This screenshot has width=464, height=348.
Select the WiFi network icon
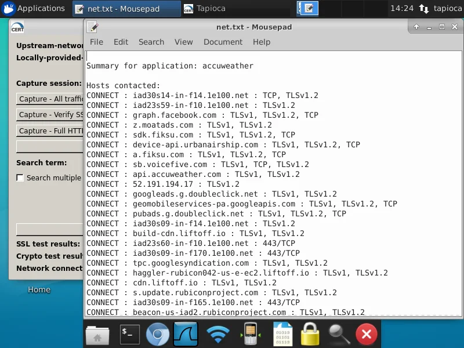tap(218, 333)
